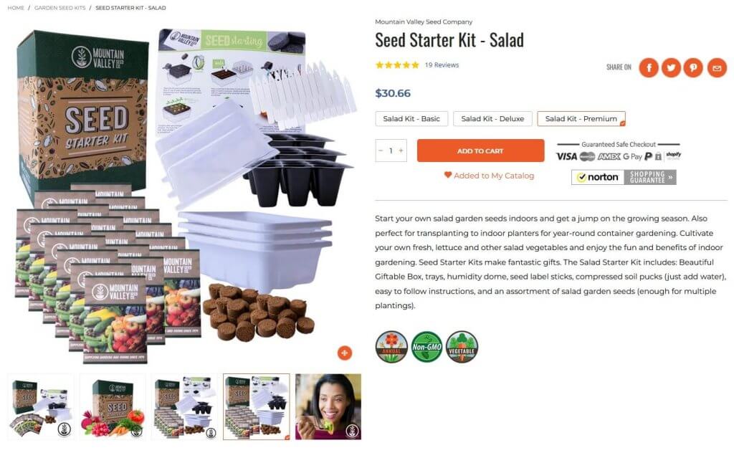This screenshot has width=734, height=458.
Task: Increase quantity with plus button
Action: (x=401, y=151)
